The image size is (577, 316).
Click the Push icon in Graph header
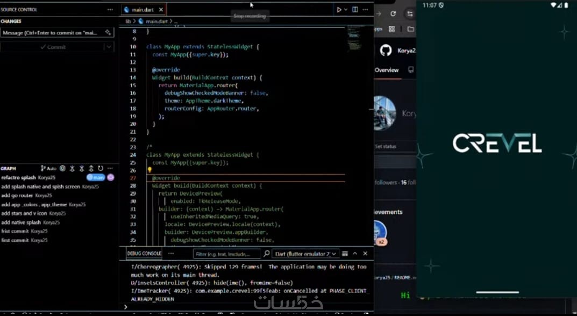[x=91, y=169]
